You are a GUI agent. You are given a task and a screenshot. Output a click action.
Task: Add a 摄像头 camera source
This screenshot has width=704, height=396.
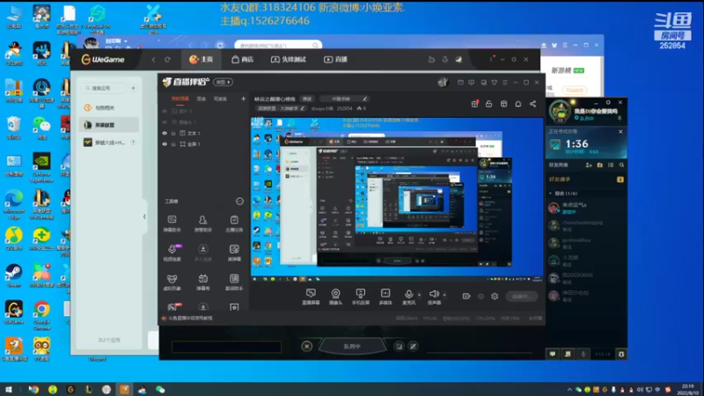tap(335, 297)
